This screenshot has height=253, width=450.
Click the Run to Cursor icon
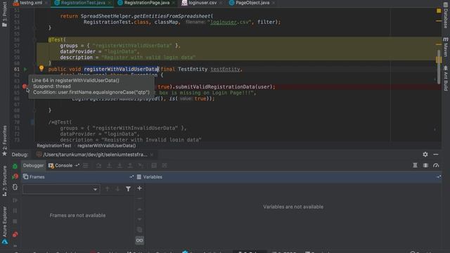[x=141, y=166]
